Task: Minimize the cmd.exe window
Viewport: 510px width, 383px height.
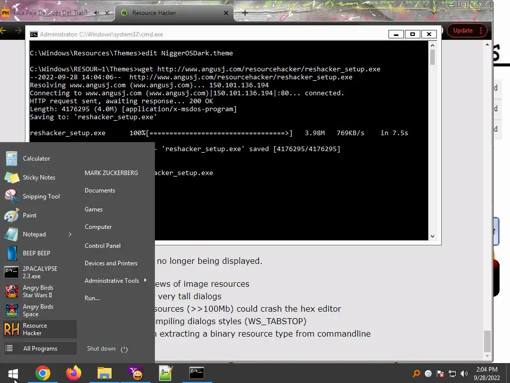Action: click(x=396, y=34)
